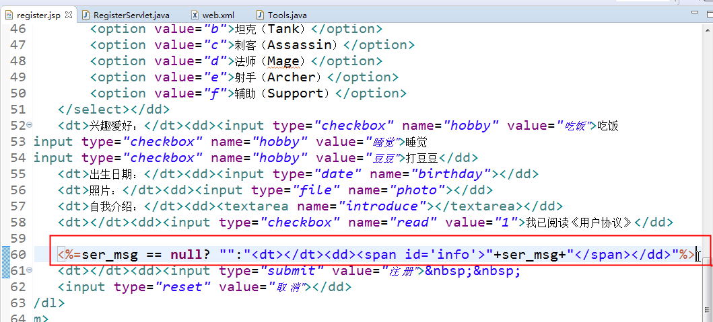Click the type="file" attribute on line 56
The width and height of the screenshot is (713, 322).
tap(296, 190)
